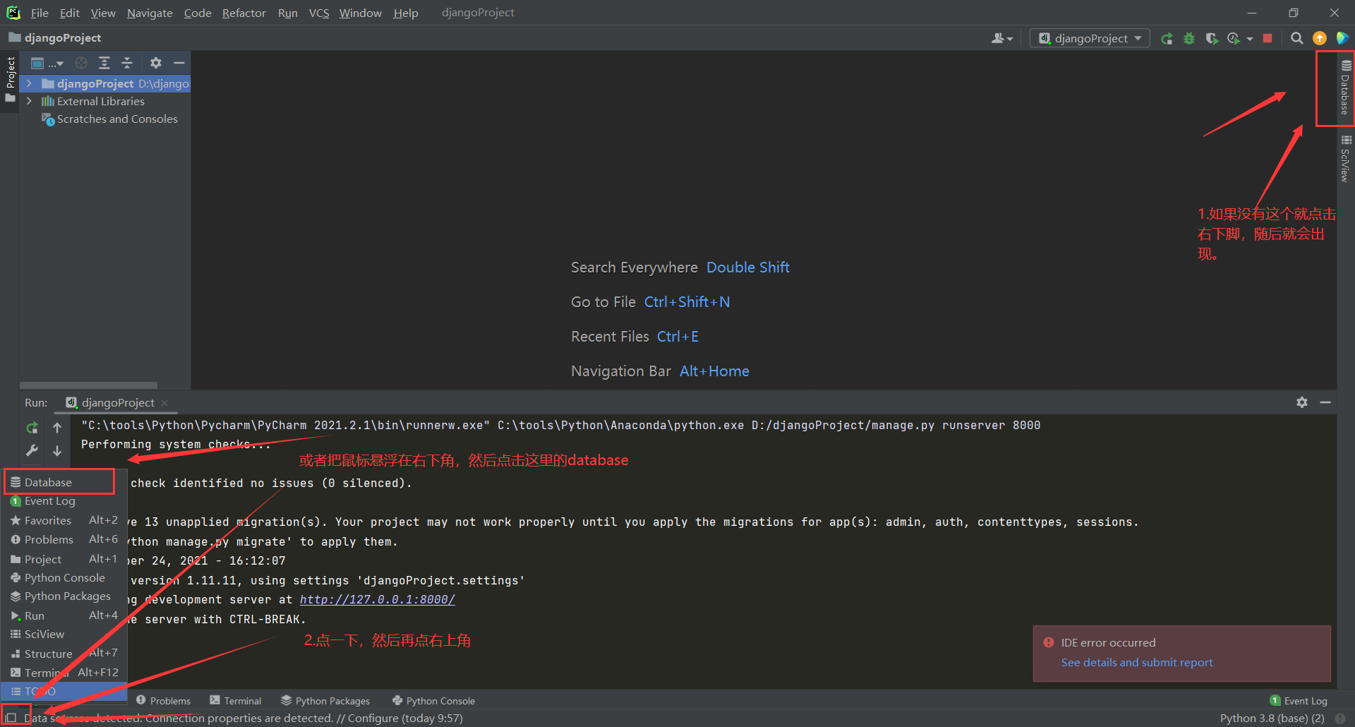Open the Python Console bottom tab
Viewport: 1355px width, 727px height.
[433, 701]
